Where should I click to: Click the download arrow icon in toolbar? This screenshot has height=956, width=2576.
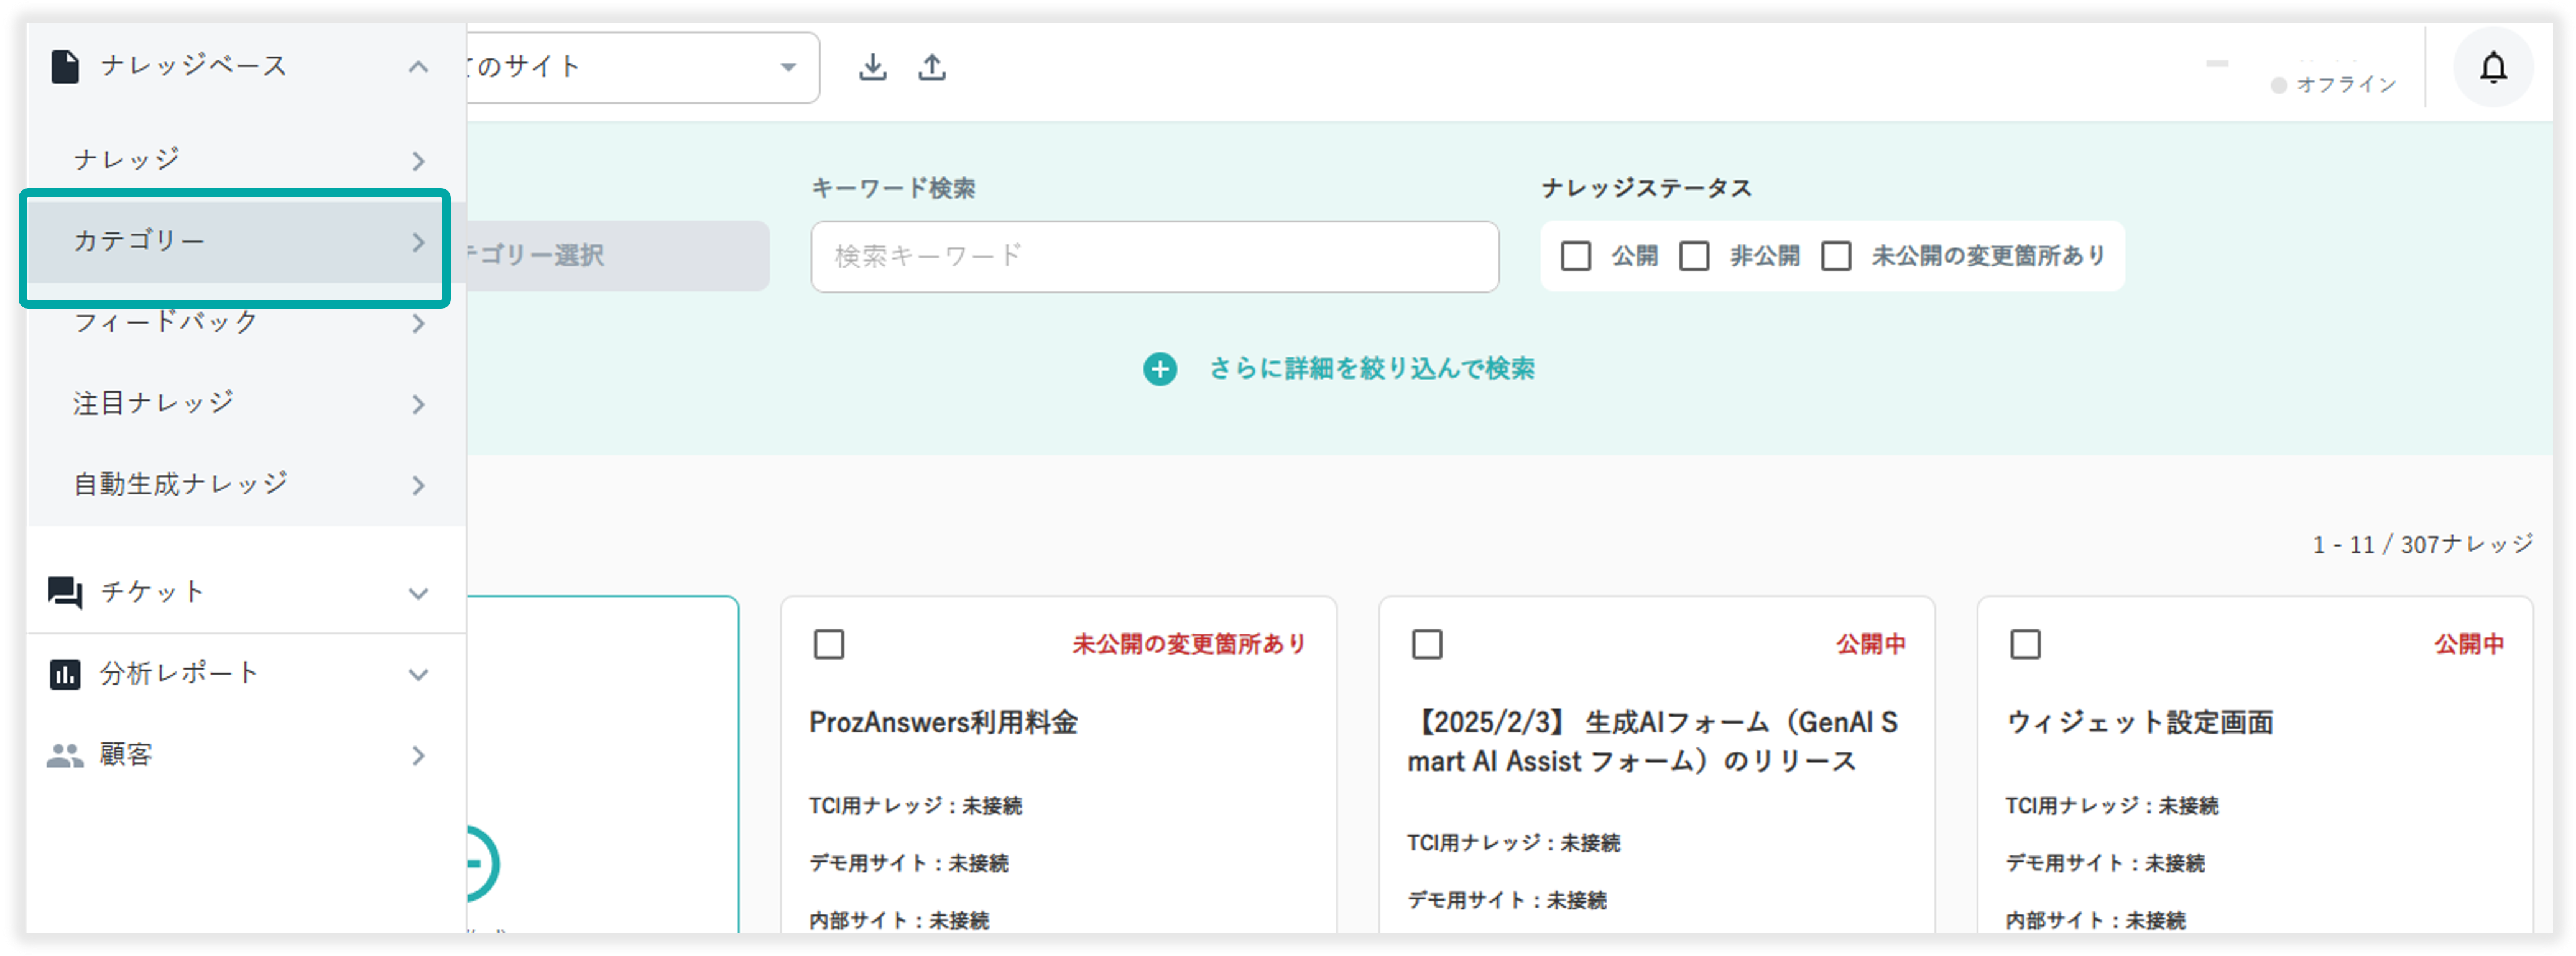click(x=872, y=67)
